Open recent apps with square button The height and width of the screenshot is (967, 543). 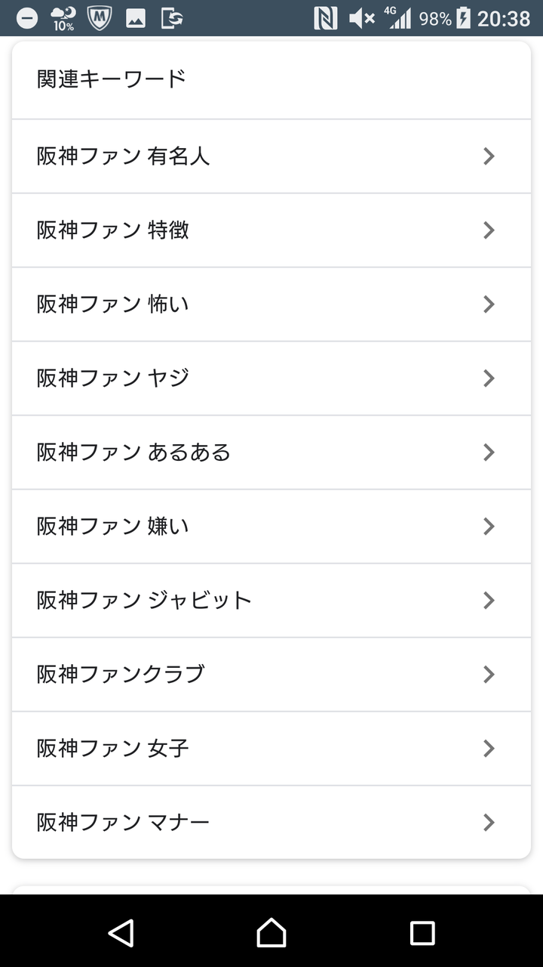coord(422,933)
